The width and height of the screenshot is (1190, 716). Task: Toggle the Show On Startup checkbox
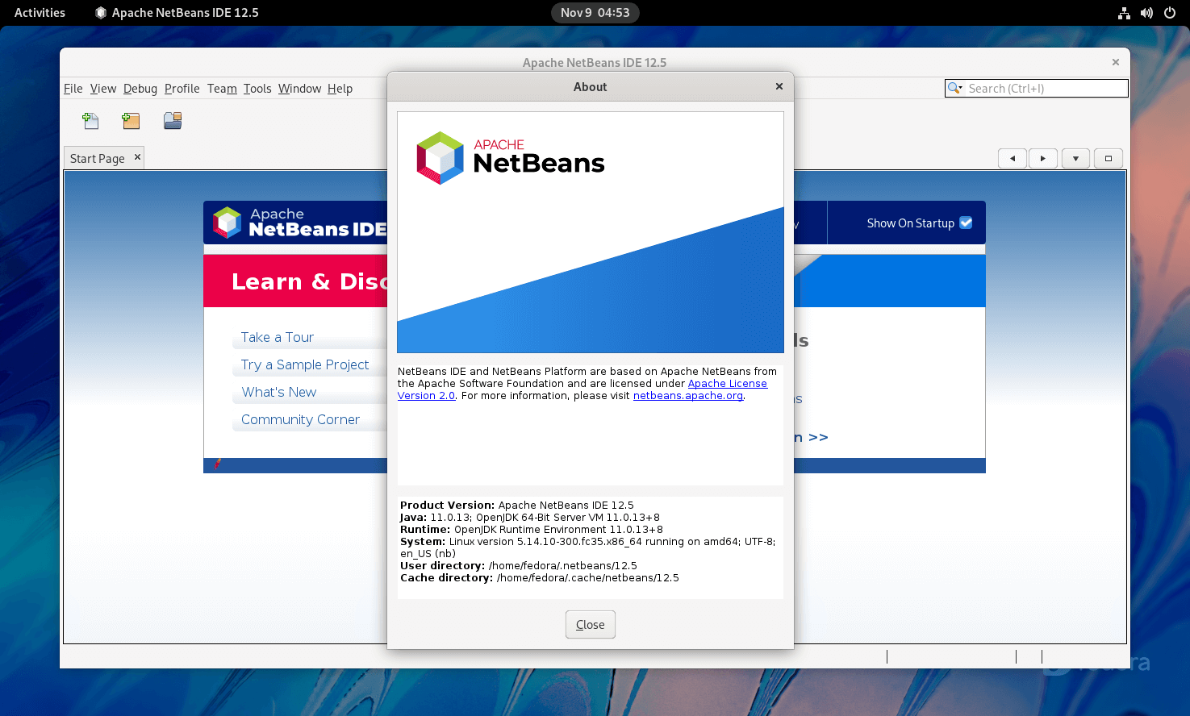click(966, 223)
